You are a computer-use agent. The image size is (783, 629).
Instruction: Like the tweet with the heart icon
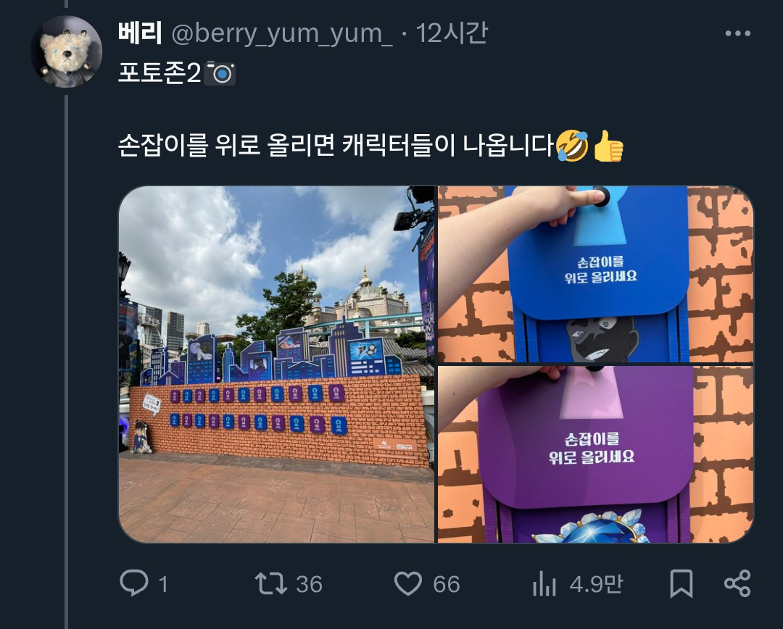click(x=408, y=583)
